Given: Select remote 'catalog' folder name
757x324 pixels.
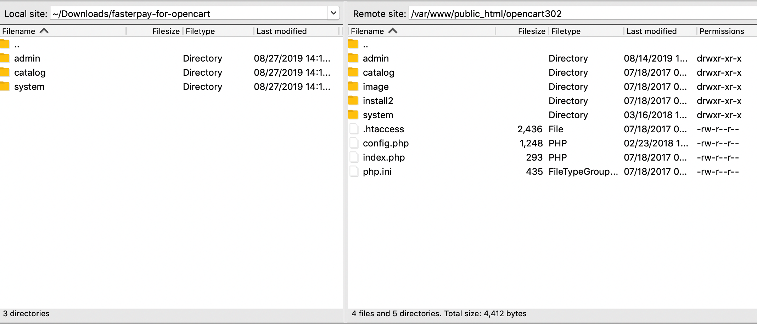Looking at the screenshot, I should (x=378, y=73).
